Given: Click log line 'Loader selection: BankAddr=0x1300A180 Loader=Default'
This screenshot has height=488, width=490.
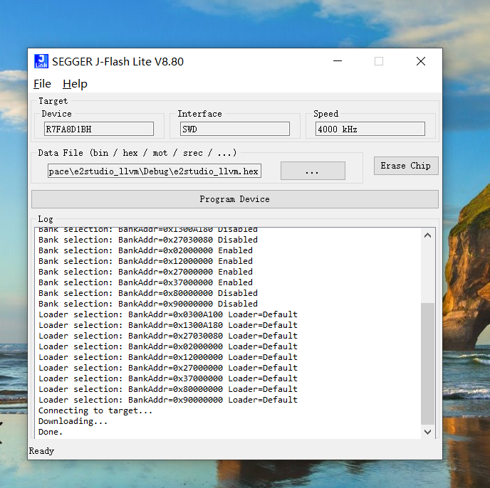Looking at the screenshot, I should (x=168, y=325).
